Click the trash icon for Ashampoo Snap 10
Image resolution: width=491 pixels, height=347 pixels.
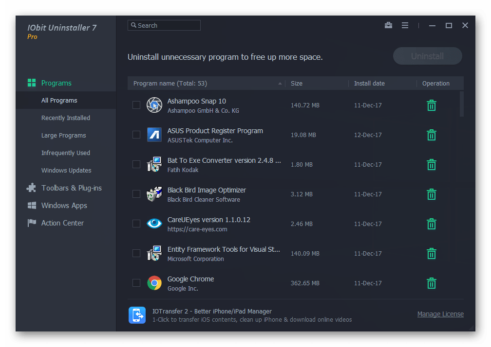[x=431, y=105]
